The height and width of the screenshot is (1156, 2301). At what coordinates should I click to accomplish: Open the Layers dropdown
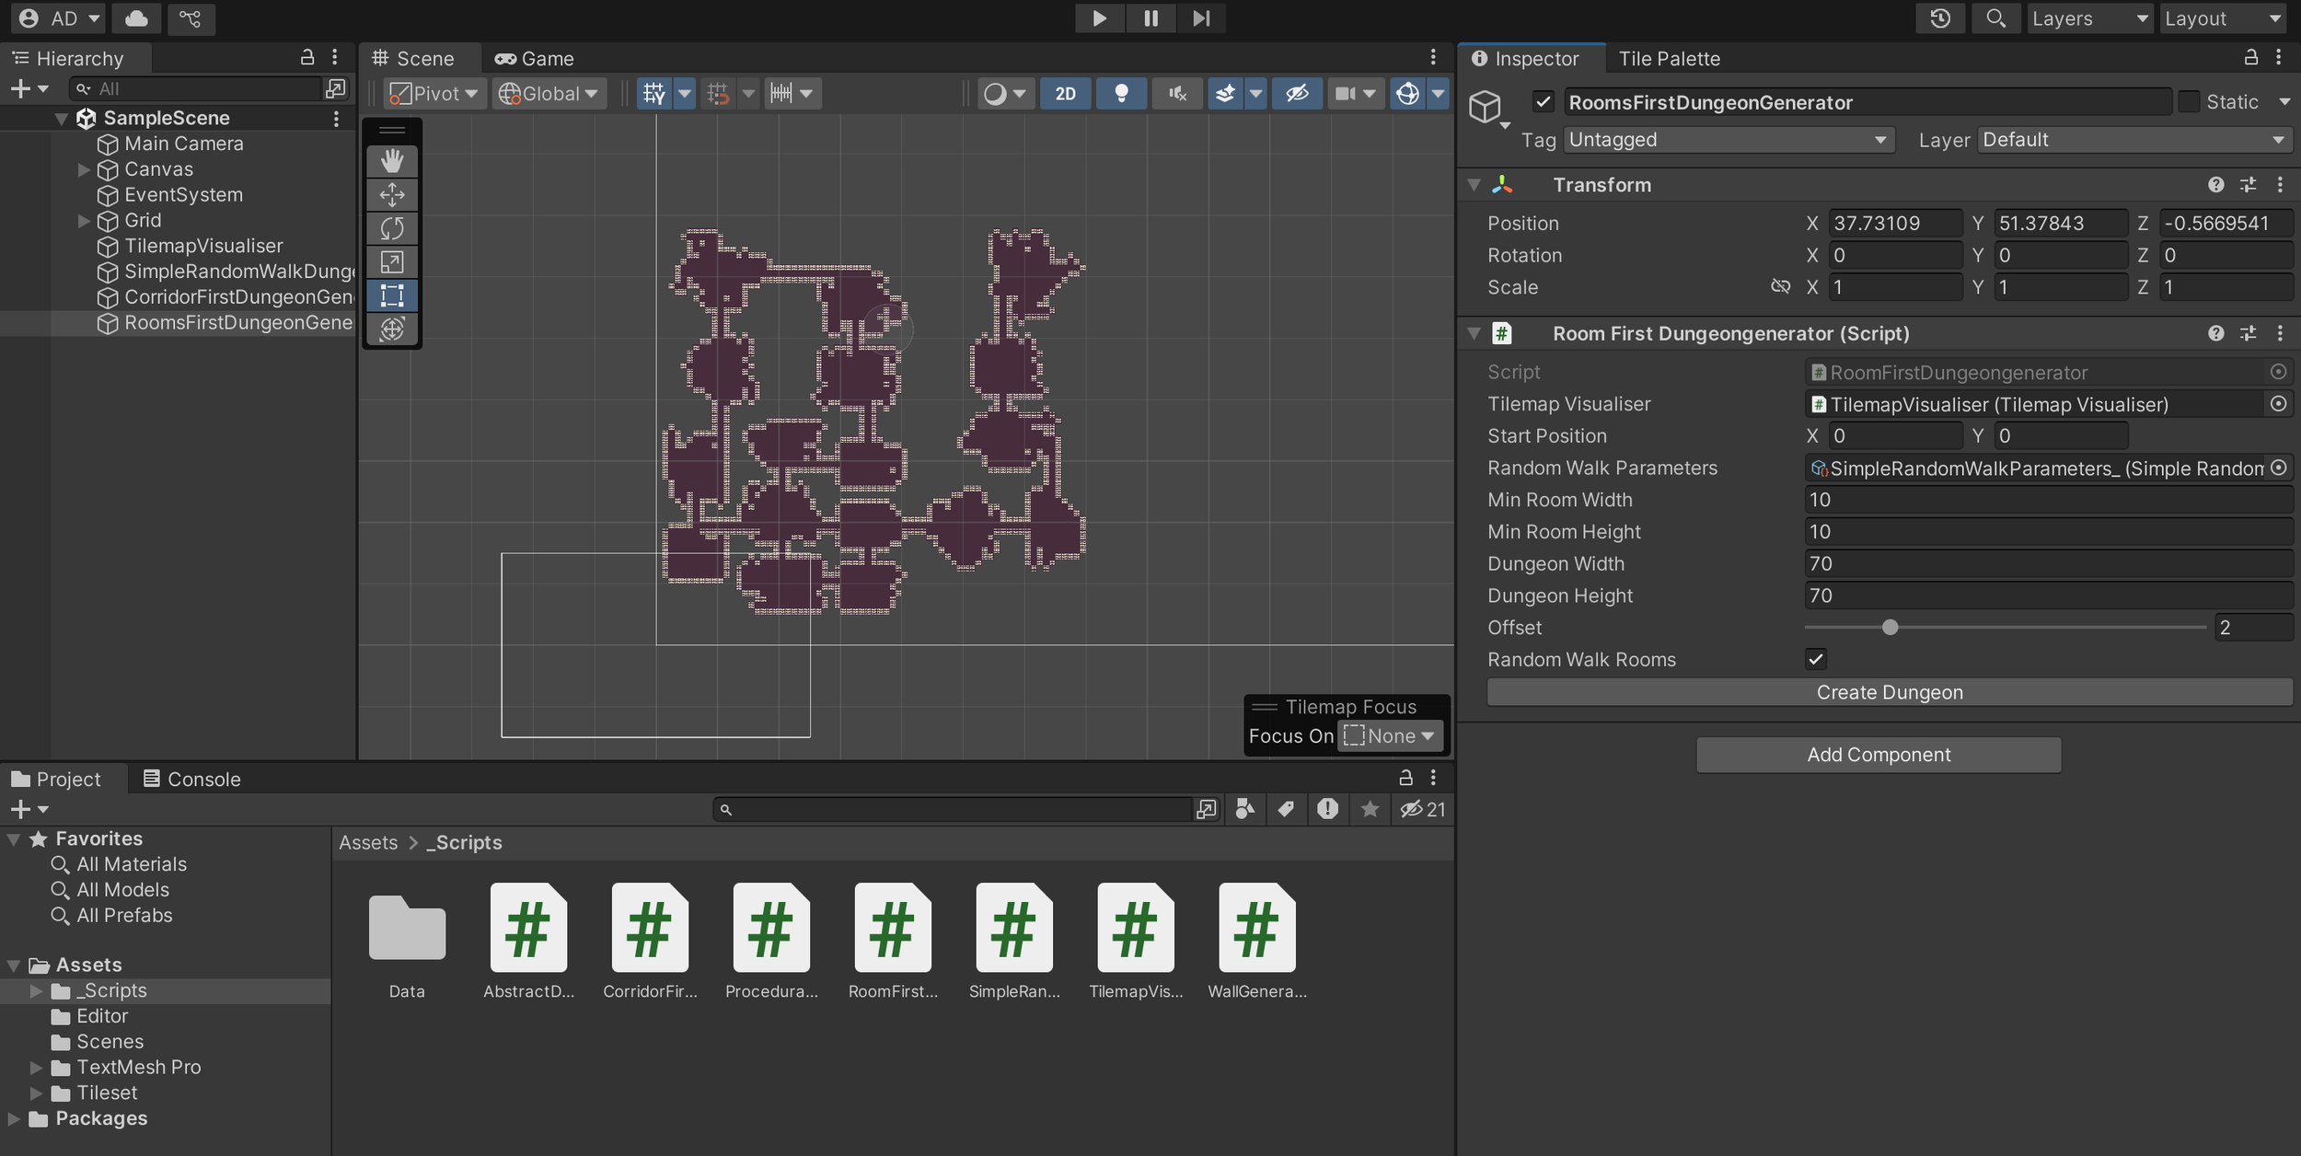coord(2089,18)
